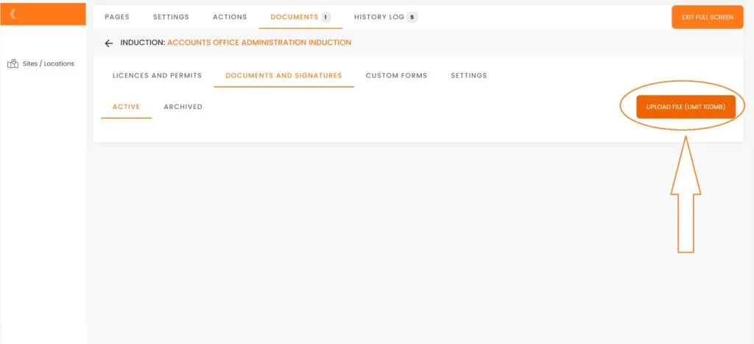The width and height of the screenshot is (754, 344).
Task: Switch to the Pages tab
Action: coord(117,17)
